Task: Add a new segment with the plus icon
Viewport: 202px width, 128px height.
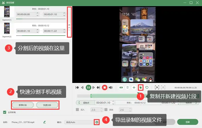Action: click(x=134, y=88)
